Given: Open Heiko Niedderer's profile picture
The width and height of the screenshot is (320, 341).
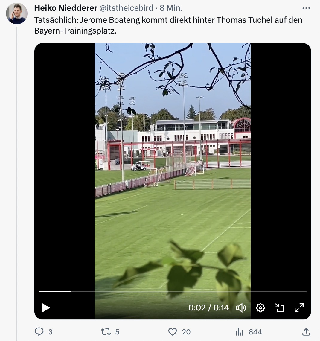Looking at the screenshot, I should [17, 13].
